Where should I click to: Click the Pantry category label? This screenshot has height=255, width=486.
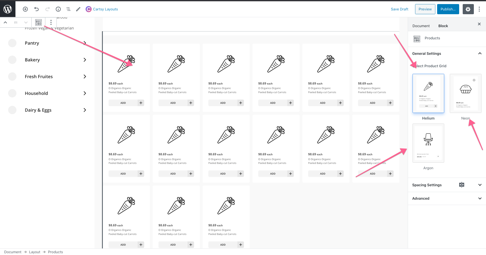click(x=32, y=43)
